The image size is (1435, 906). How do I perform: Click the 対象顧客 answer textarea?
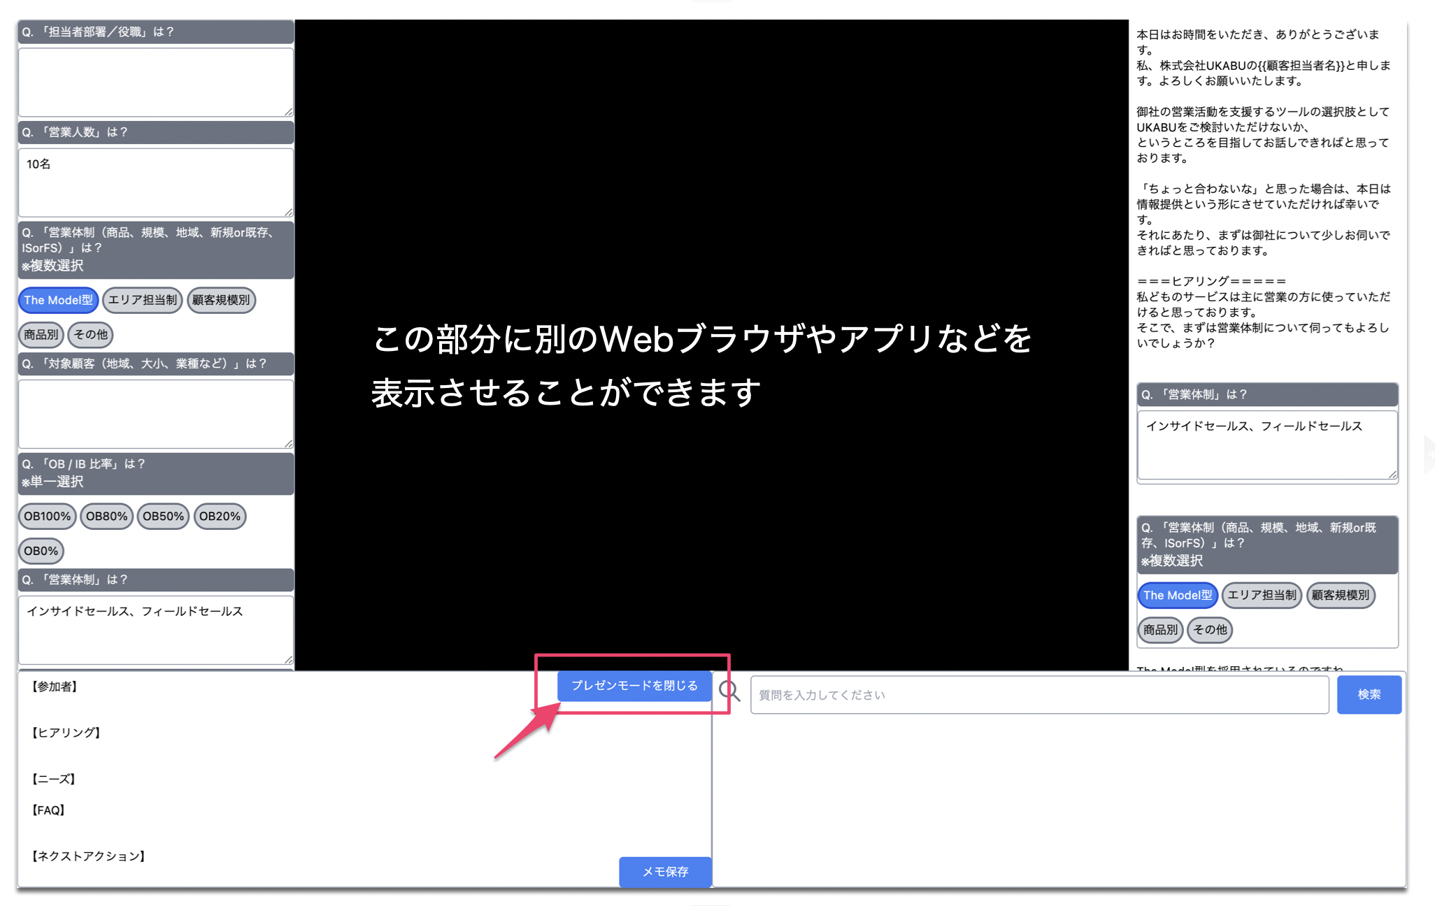click(x=156, y=414)
